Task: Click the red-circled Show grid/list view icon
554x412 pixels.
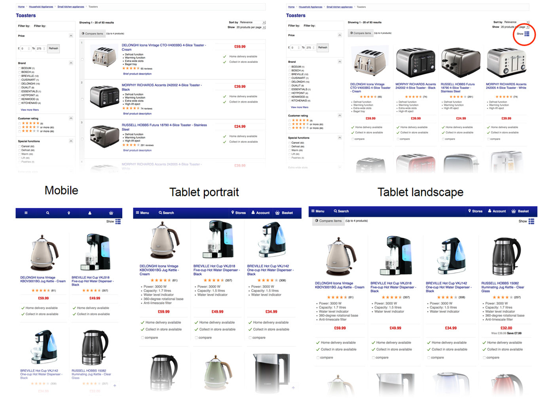Action: (527, 34)
